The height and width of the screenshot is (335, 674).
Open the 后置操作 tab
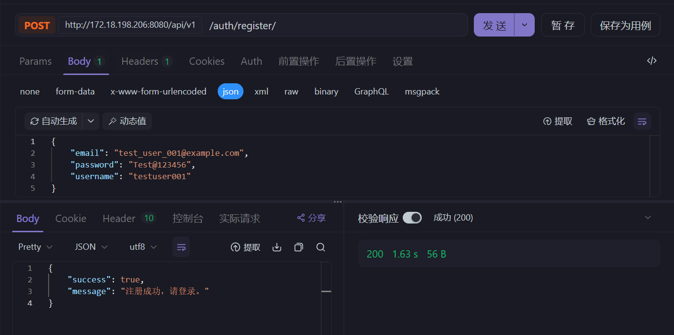click(356, 61)
